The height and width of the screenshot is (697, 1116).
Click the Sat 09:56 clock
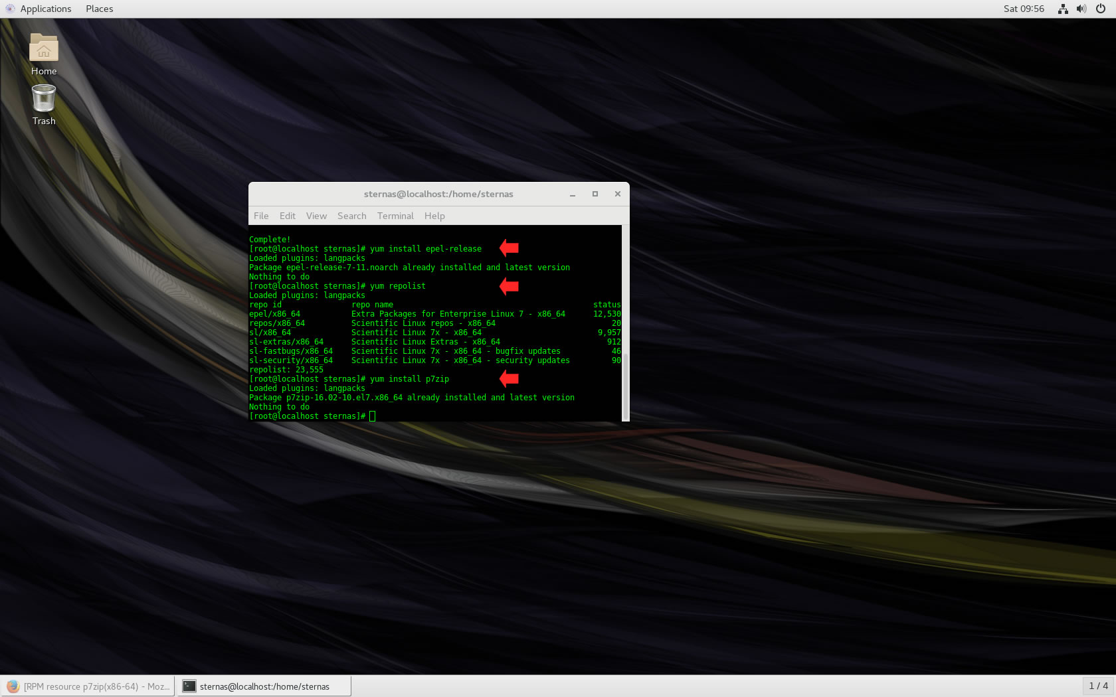pos(1024,9)
